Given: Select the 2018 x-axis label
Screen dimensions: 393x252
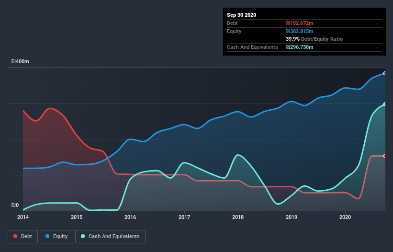Looking at the screenshot, I should tap(238, 217).
